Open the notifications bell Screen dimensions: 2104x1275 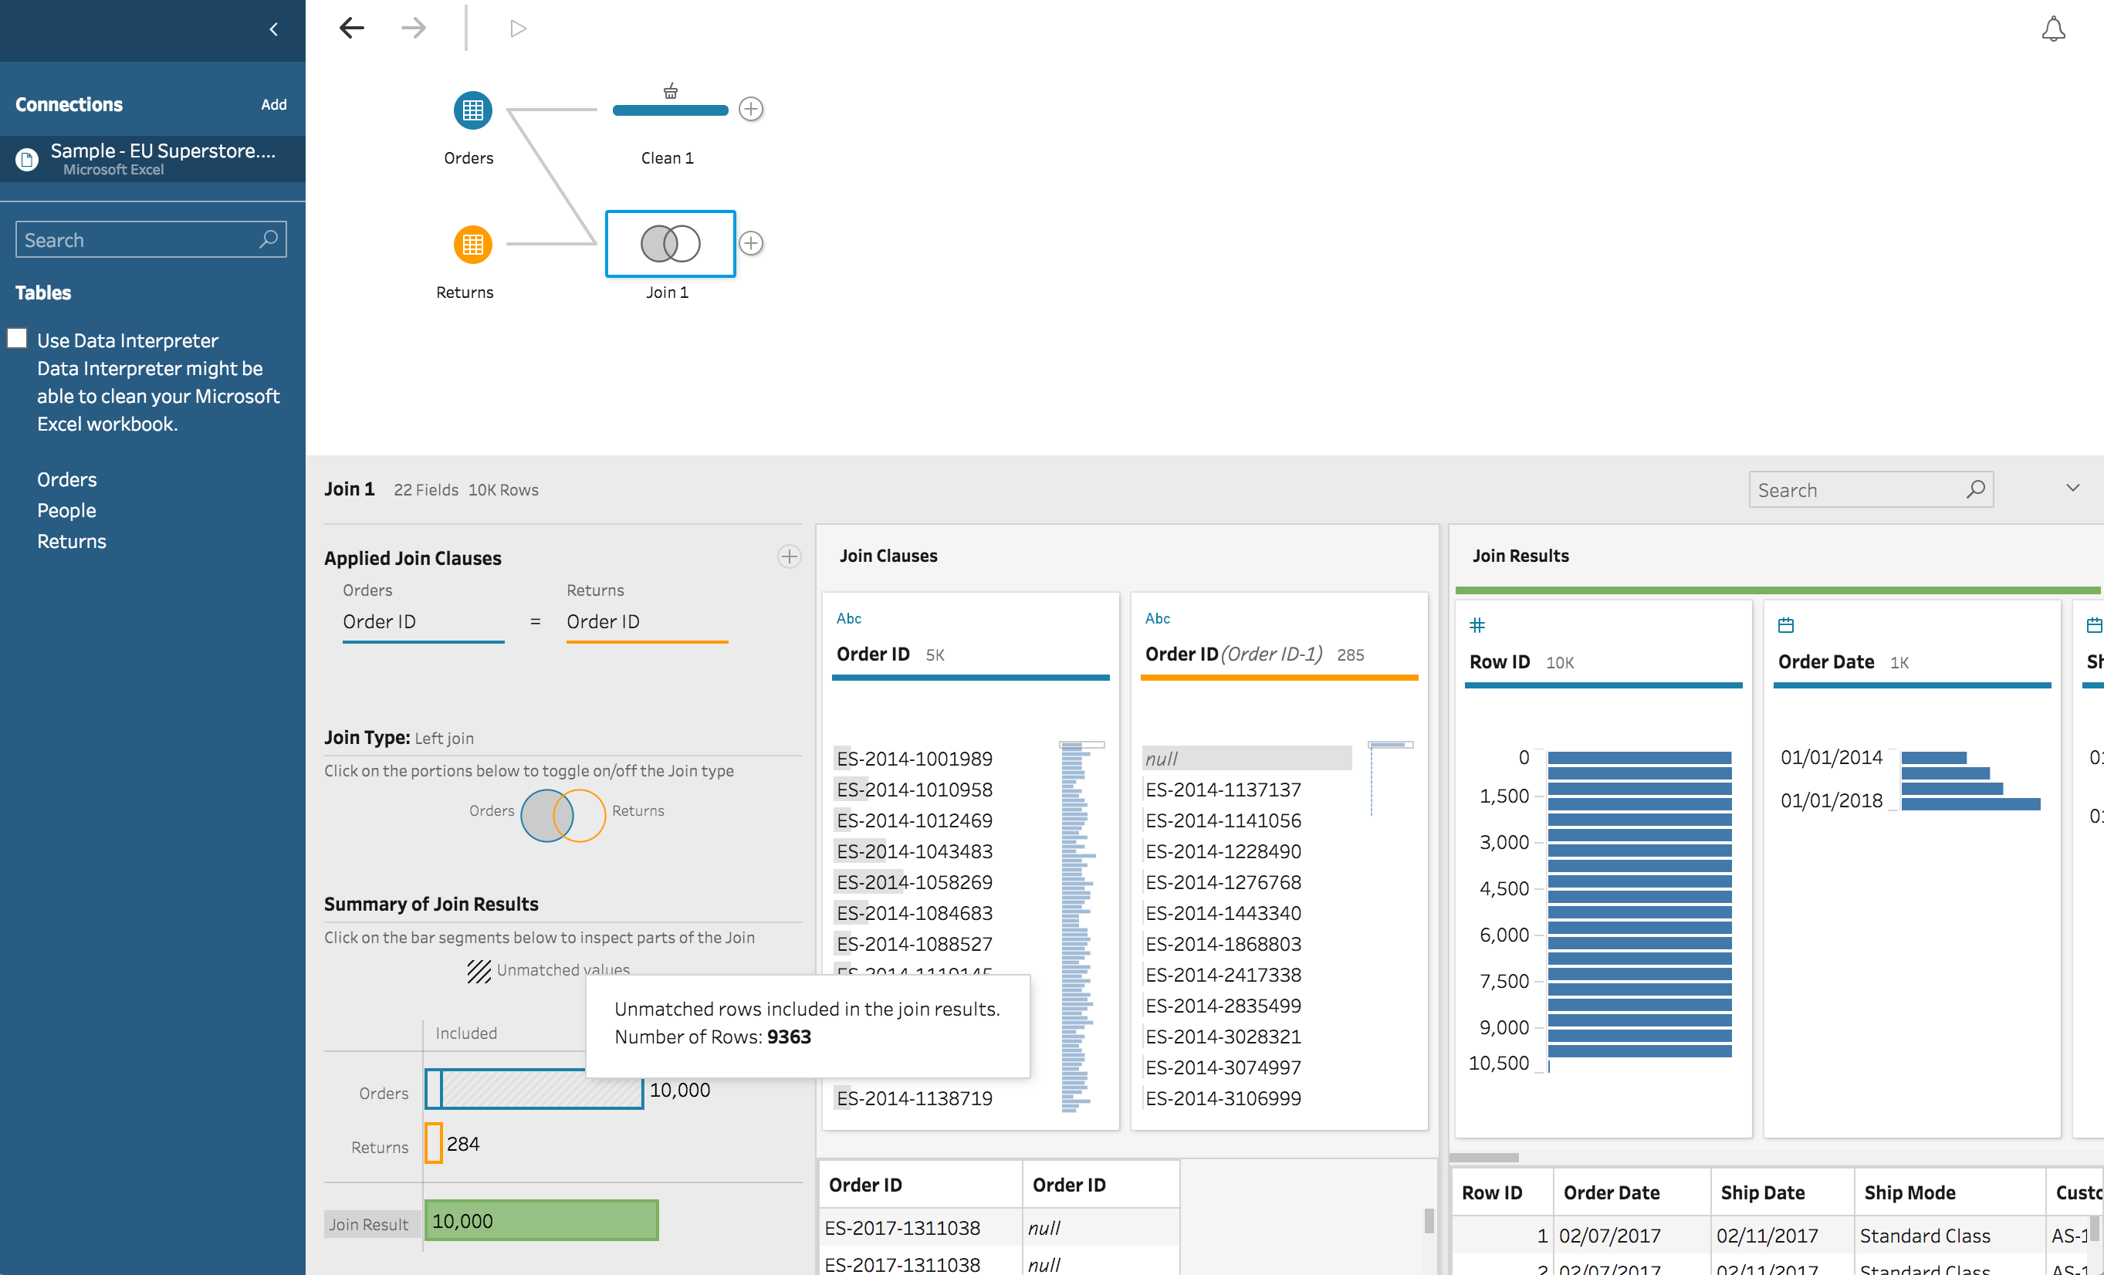2052,30
